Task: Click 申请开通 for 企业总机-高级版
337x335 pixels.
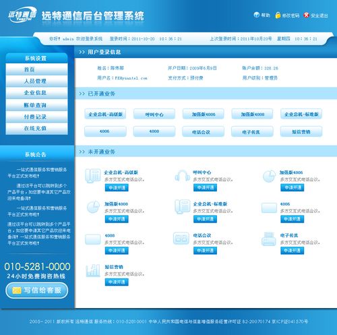Action: [x=117, y=187]
